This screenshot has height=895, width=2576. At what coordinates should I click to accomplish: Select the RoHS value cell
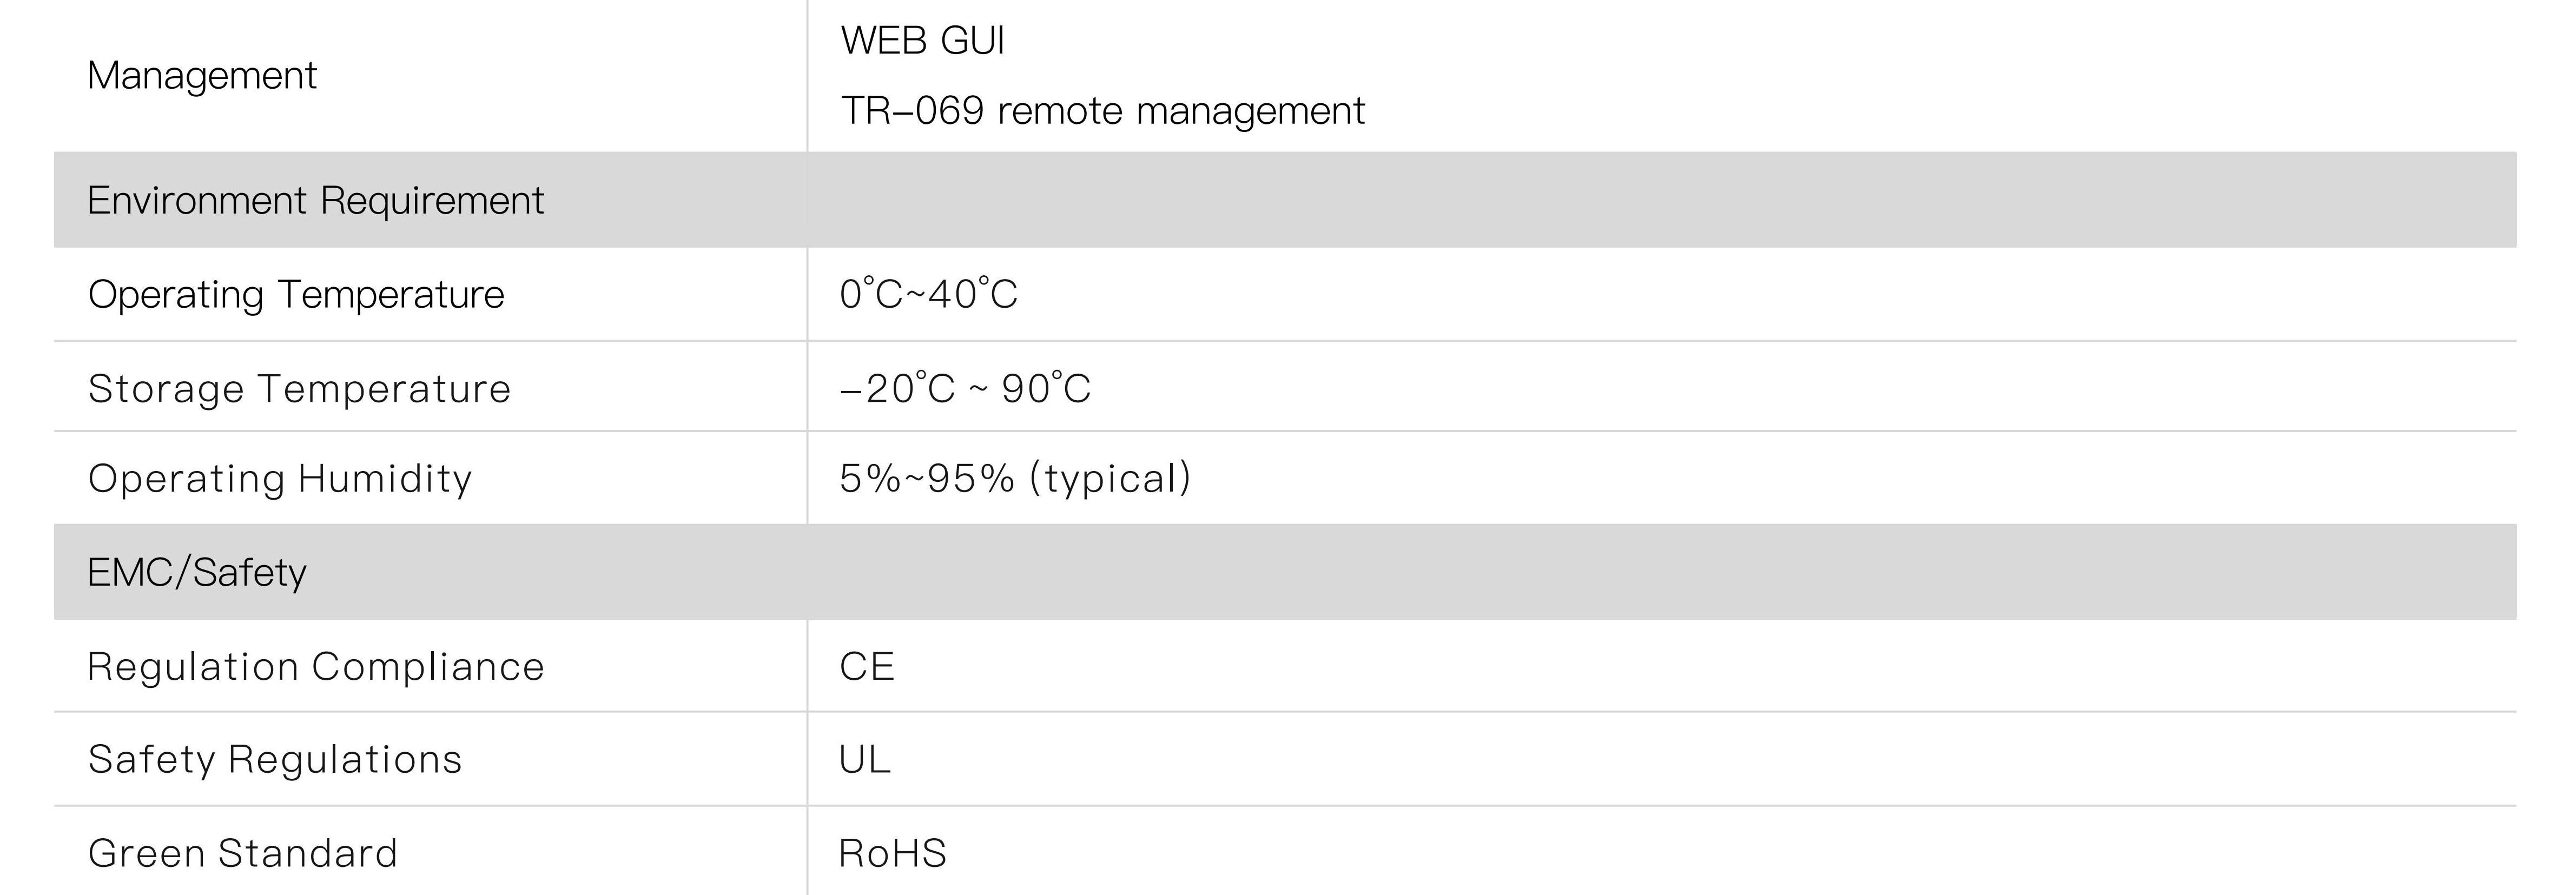892,854
